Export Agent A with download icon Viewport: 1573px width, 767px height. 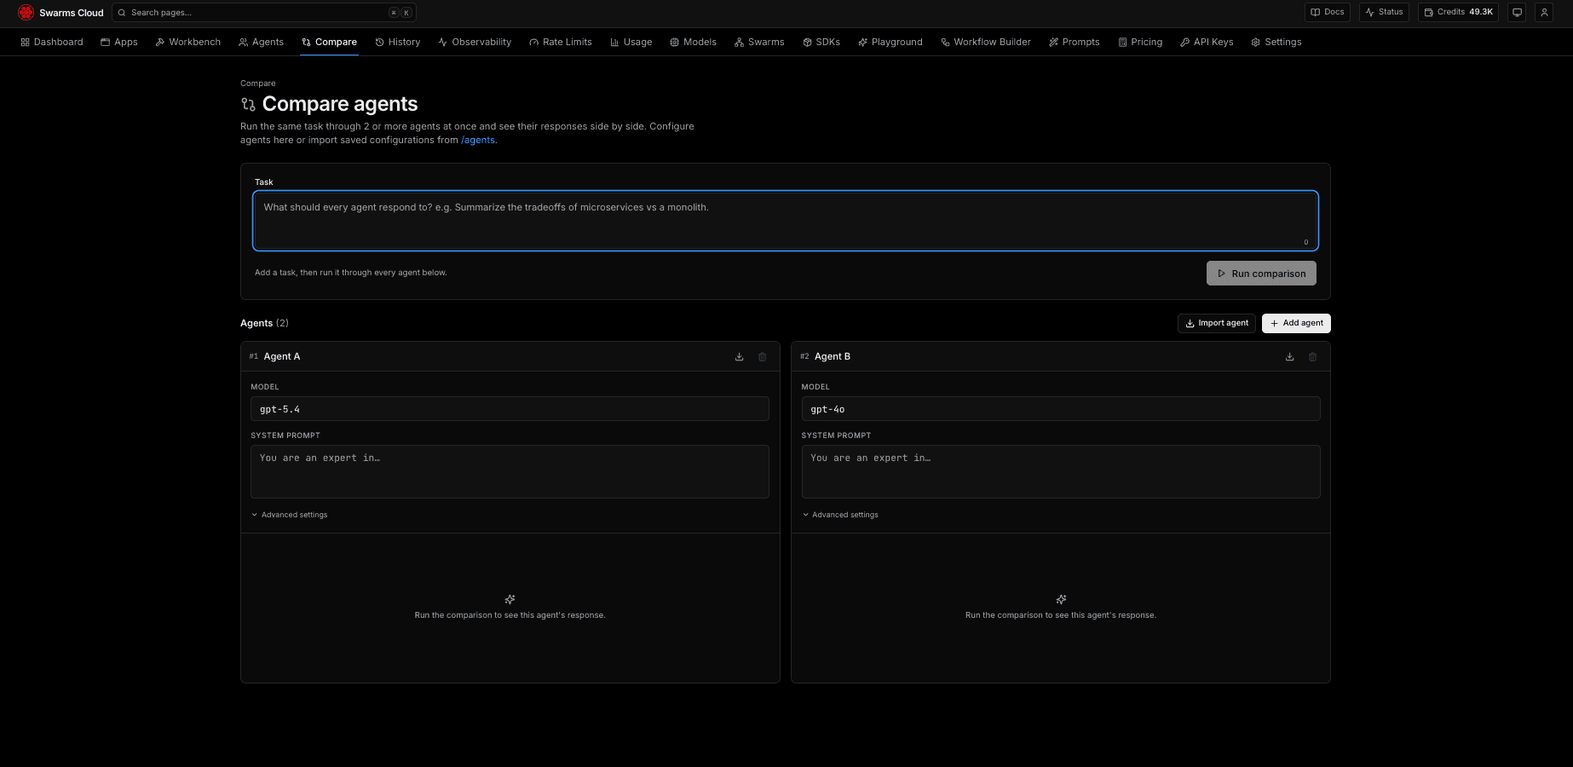point(740,357)
